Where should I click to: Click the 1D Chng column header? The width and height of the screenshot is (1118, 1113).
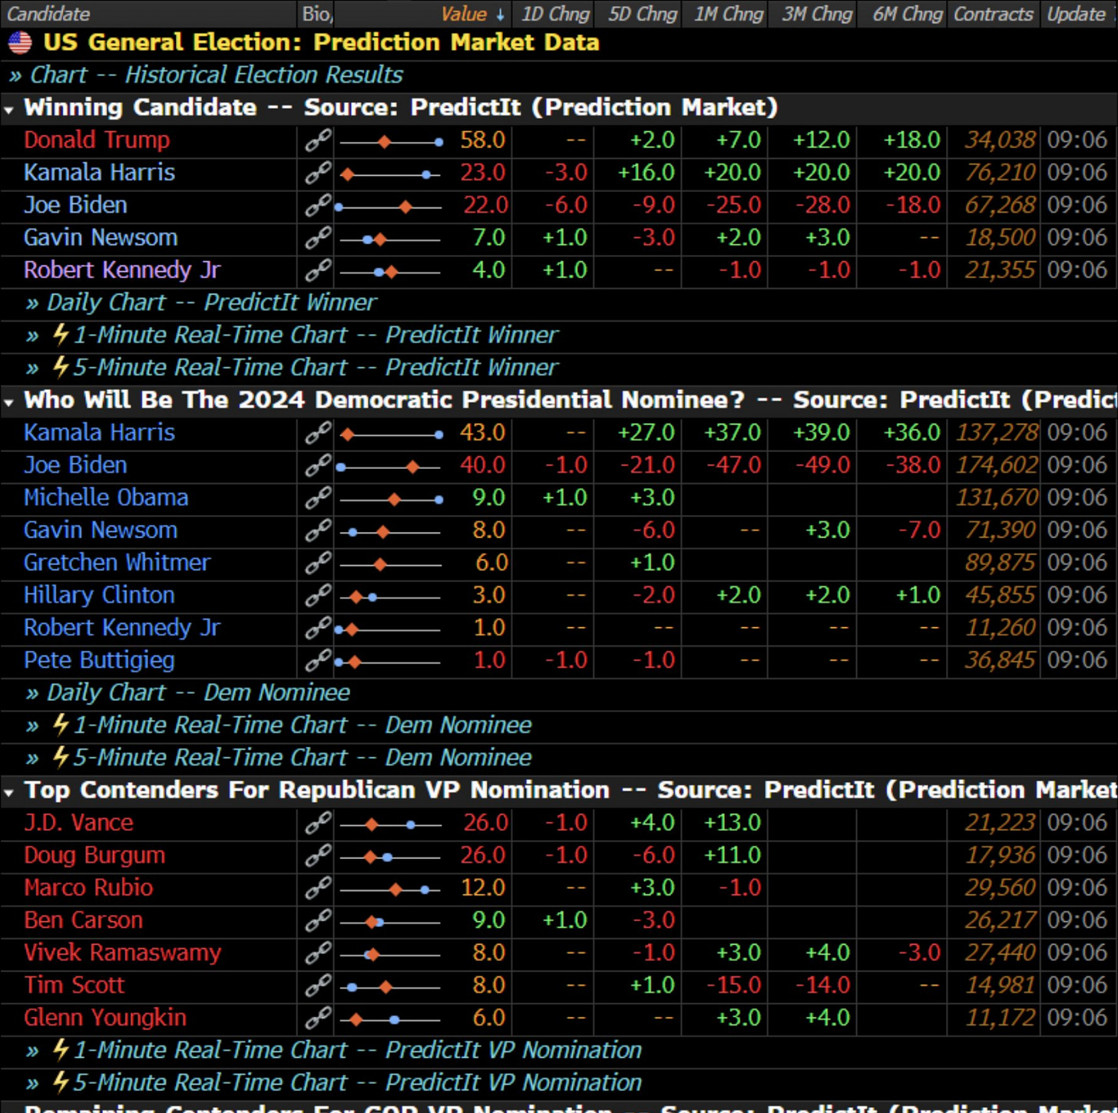coord(555,14)
